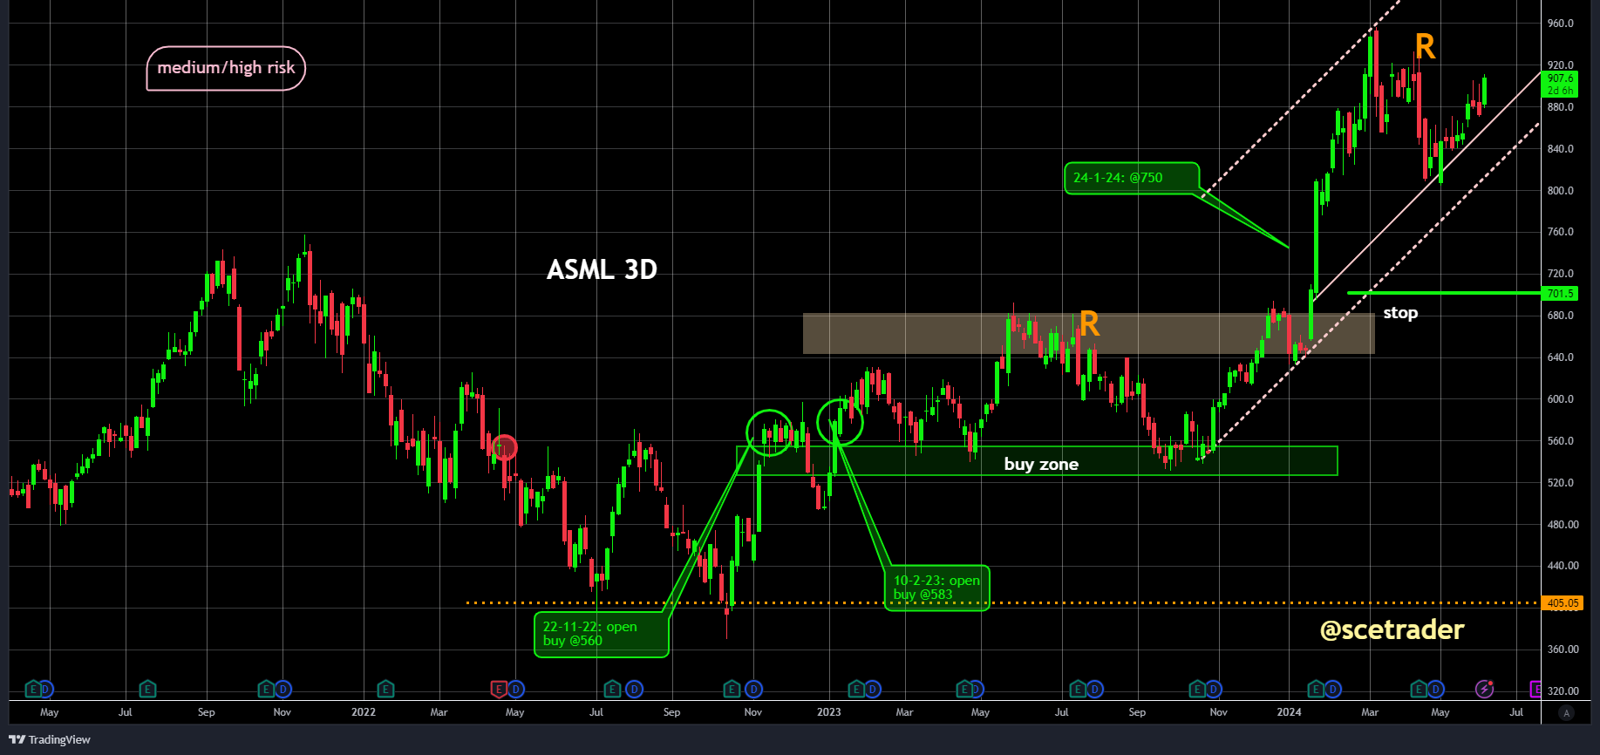
Task: Click the orange R above the brown zone
Action: tap(1089, 324)
